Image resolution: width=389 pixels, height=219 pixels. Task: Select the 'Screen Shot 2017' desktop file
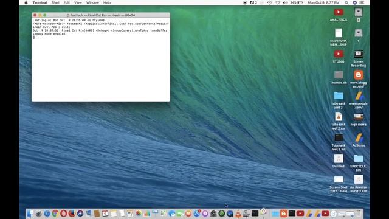click(x=339, y=184)
